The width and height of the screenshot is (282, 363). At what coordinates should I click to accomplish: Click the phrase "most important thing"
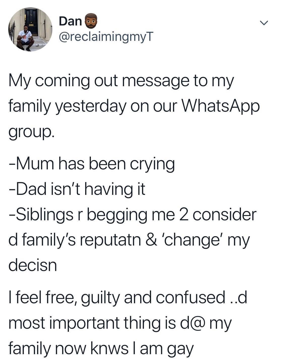point(84,323)
